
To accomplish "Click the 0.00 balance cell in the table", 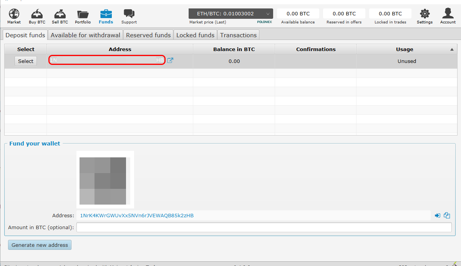I will (234, 61).
